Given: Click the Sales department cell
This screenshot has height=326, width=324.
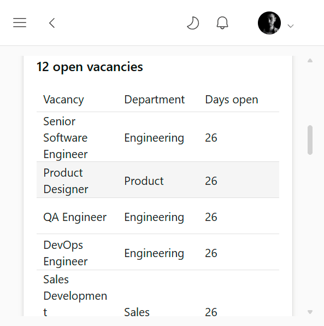Looking at the screenshot, I should pos(137,312).
